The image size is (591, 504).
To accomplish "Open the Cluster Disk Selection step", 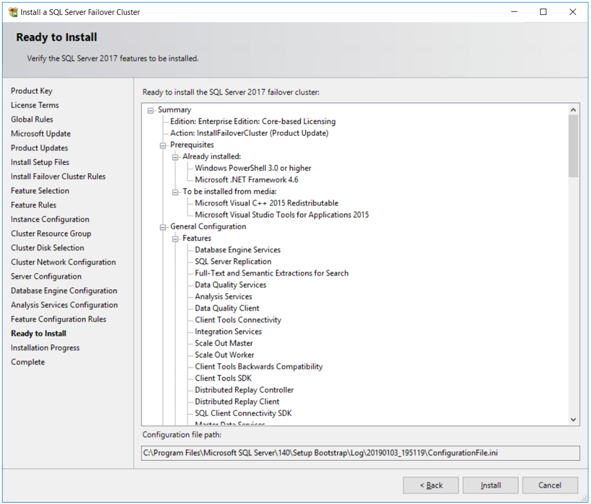I will (x=47, y=248).
